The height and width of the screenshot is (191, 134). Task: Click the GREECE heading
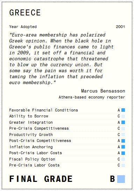[25, 13]
